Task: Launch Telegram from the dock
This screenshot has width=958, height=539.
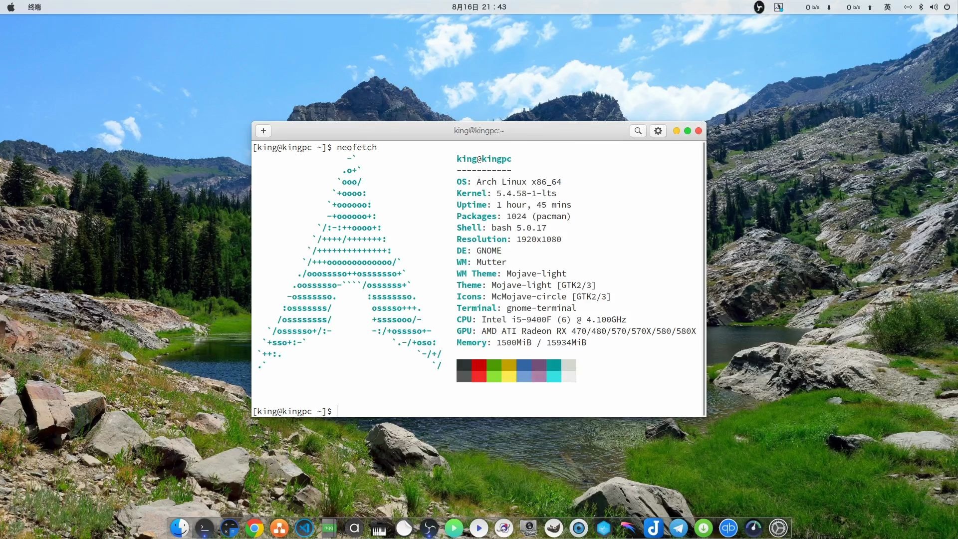Action: [679, 528]
